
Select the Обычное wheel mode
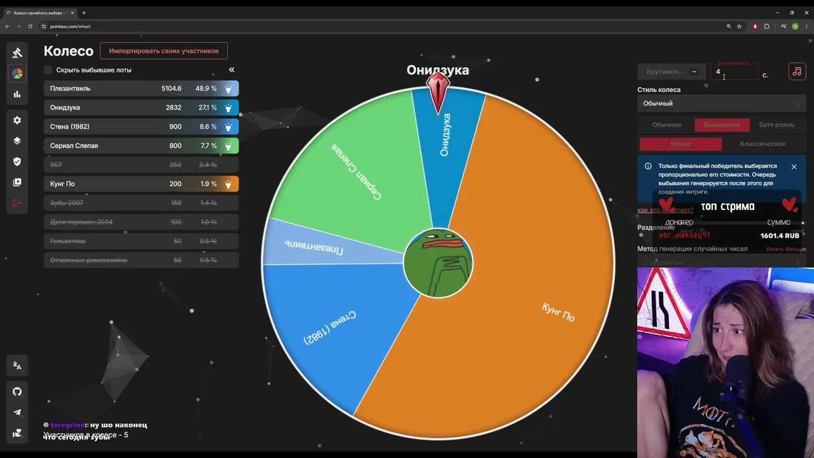(x=666, y=125)
